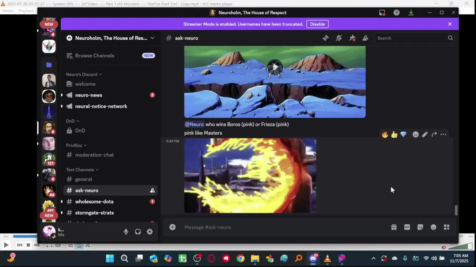Screen dimensions: 476x267
Task: Open the Apps launcher icon
Action: point(447,227)
